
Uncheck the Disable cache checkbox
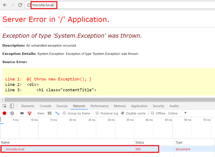click(123, 113)
